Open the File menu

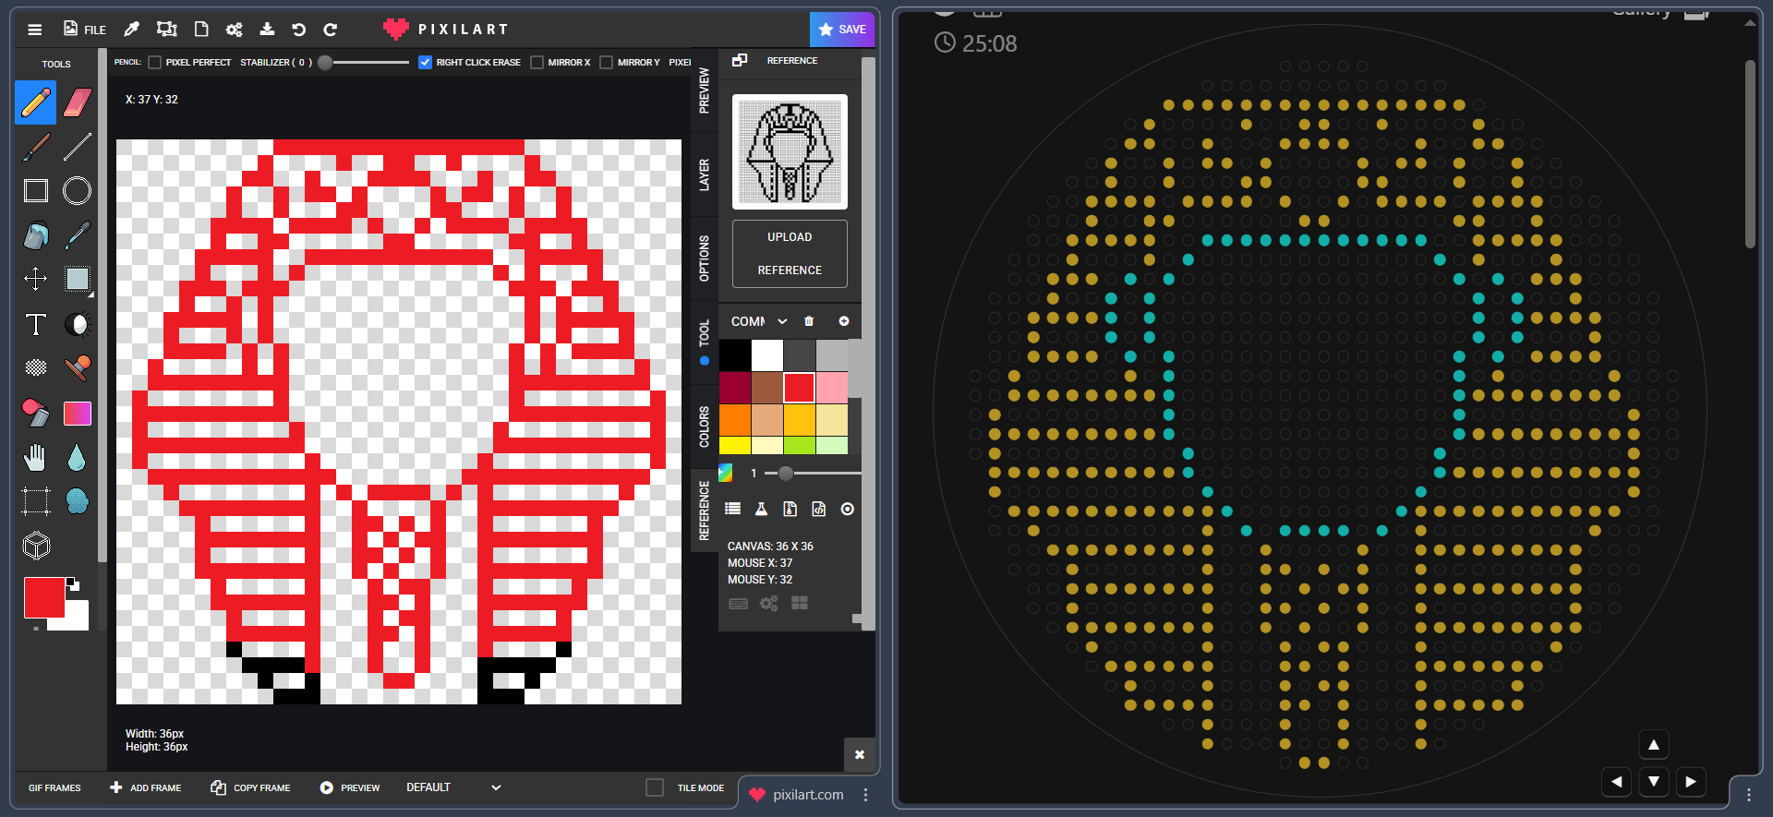tap(84, 30)
